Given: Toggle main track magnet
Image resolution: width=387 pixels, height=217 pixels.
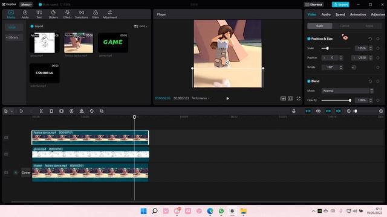Looking at the screenshot, I should (x=308, y=111).
